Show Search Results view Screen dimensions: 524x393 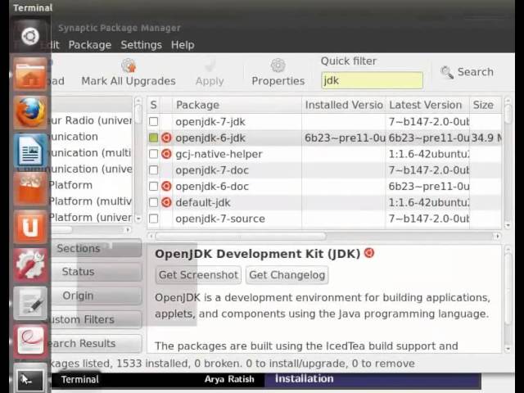(95, 344)
